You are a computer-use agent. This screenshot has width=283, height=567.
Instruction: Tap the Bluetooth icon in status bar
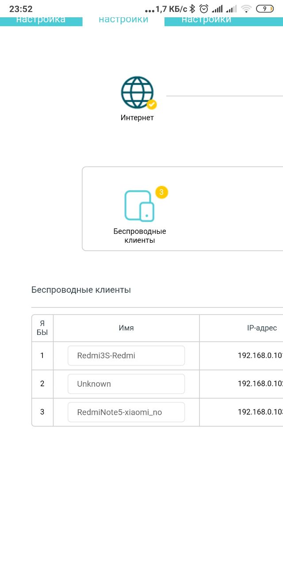192,9
